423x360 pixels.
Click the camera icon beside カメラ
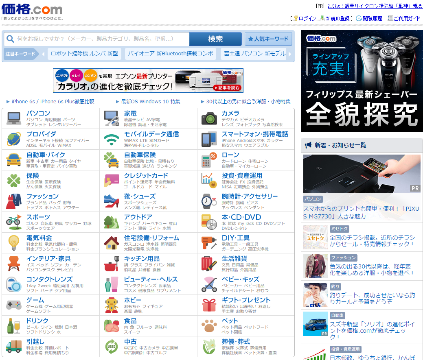tap(209, 118)
